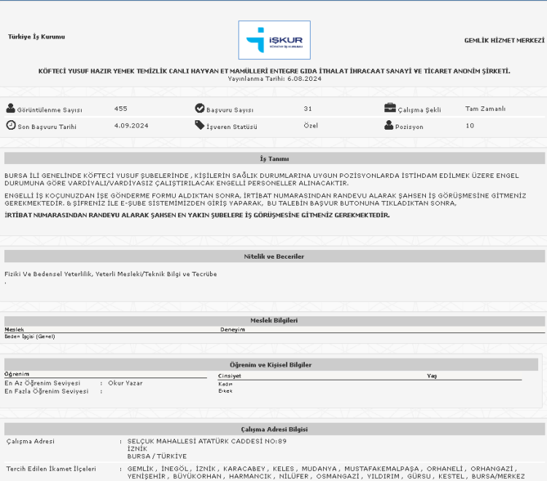Select the İş Tanımı section header
The image size is (547, 481).
(274, 158)
